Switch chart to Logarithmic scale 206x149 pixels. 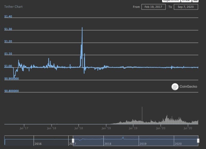coord(171,1)
